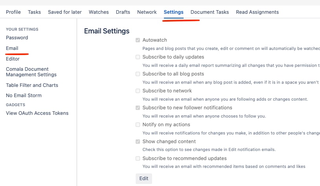This screenshot has height=186, width=320.
Task: Check Subscribe to daily updates
Action: (138, 57)
